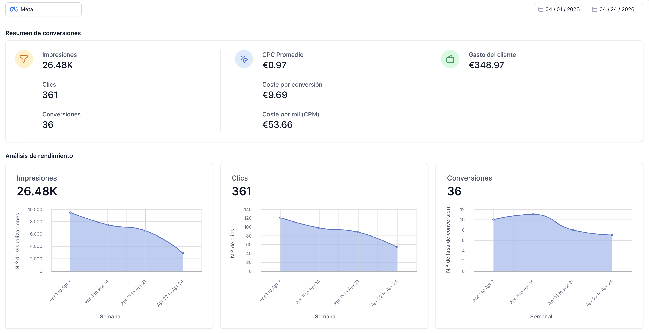Expand the Meta platform dropdown chevron
Screen dimensions: 649x333
point(74,9)
